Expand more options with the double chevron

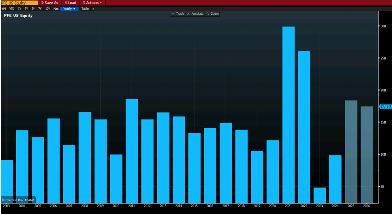[93, 9]
